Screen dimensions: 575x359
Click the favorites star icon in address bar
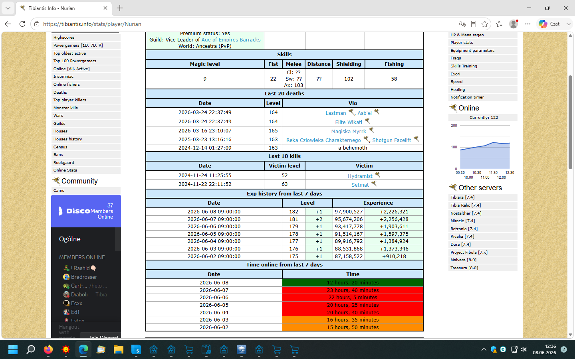[x=485, y=24]
